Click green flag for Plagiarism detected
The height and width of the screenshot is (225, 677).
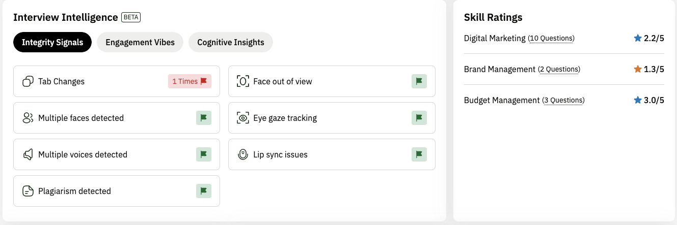(204, 191)
